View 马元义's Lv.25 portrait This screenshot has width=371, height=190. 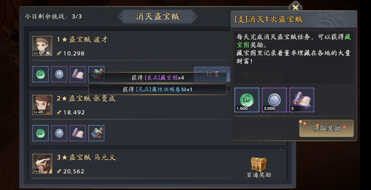pos(42,164)
